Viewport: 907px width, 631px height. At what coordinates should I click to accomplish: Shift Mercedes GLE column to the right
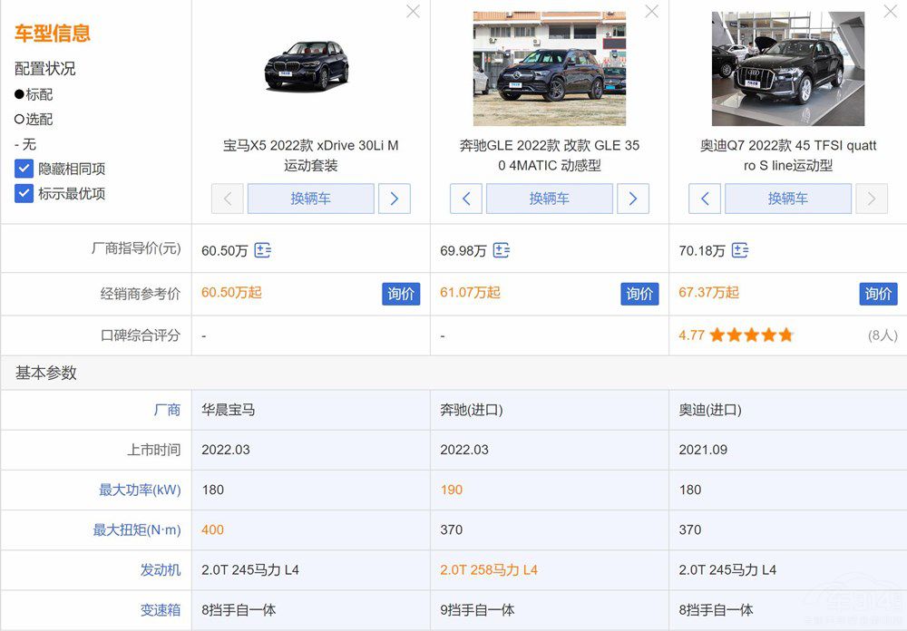pyautogui.click(x=632, y=199)
